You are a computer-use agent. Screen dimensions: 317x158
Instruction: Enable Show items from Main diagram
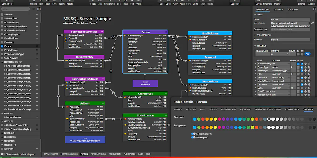[3, 154]
